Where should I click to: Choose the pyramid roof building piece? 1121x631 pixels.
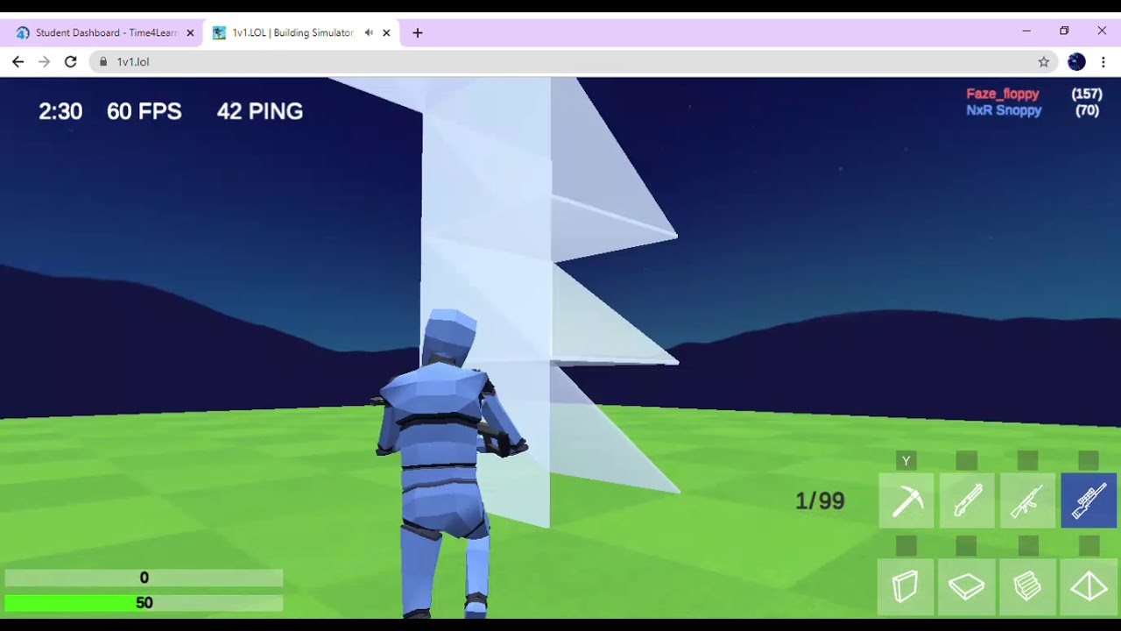click(x=1089, y=586)
